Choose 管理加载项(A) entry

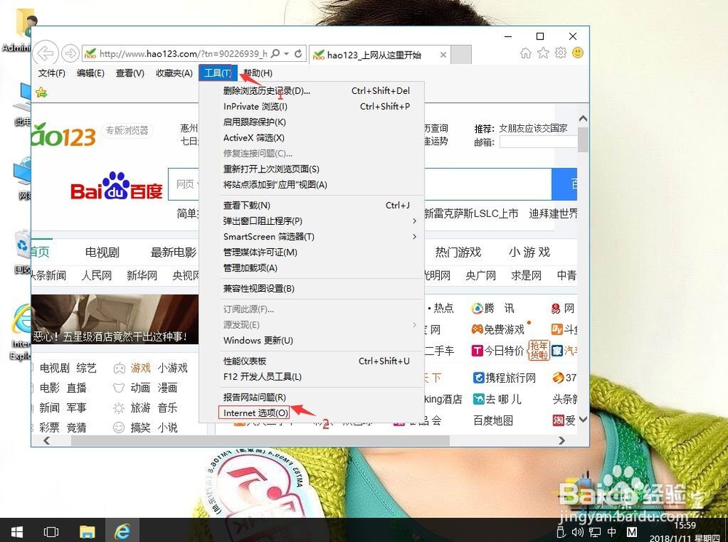click(312, 268)
